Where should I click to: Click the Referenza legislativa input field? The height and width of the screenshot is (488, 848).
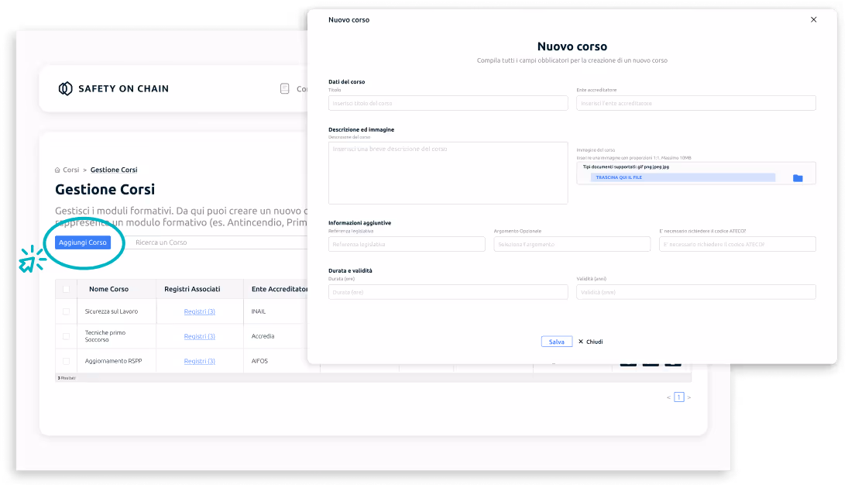(x=407, y=244)
